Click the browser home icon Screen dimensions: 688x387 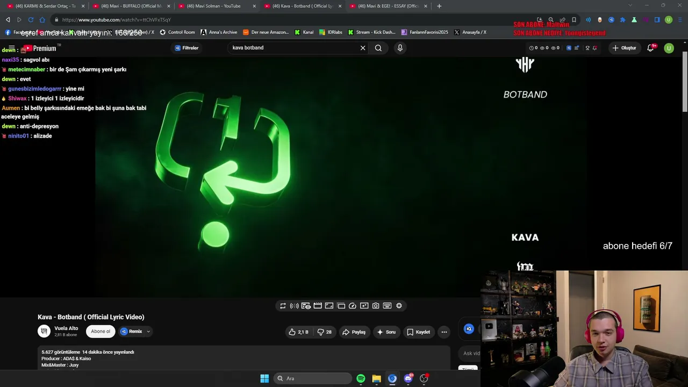(42, 20)
